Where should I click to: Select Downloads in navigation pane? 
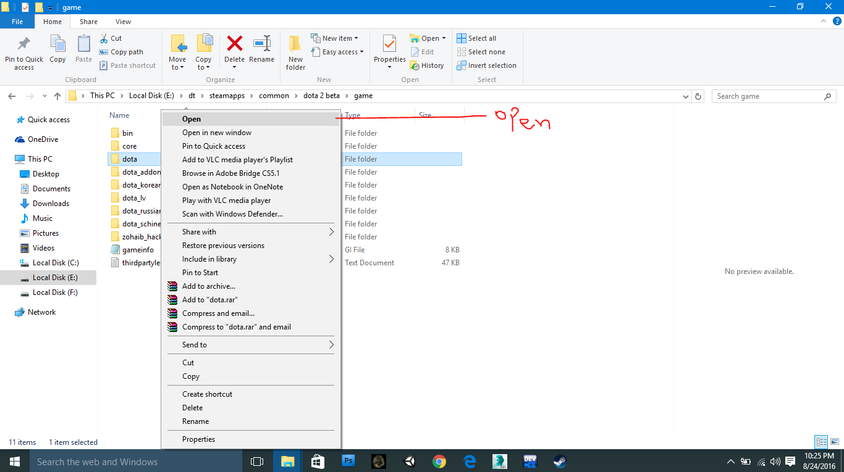[x=51, y=204]
